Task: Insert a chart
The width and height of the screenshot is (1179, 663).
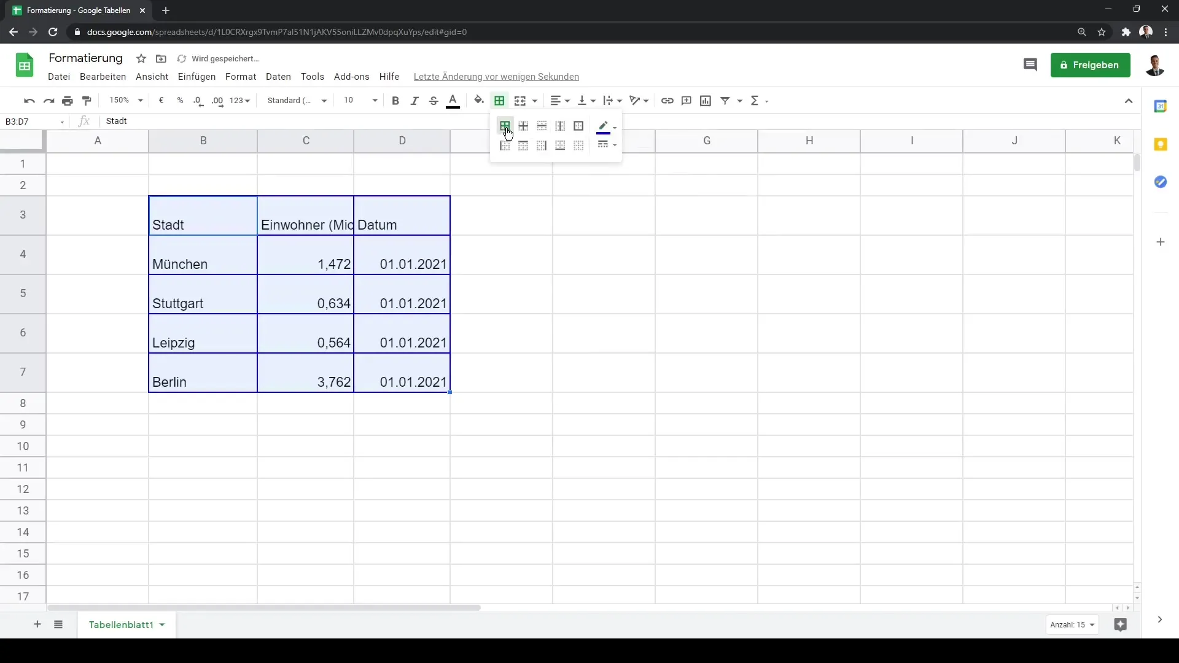Action: (x=706, y=101)
